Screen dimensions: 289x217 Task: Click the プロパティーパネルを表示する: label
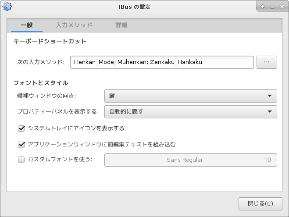tap(58, 111)
